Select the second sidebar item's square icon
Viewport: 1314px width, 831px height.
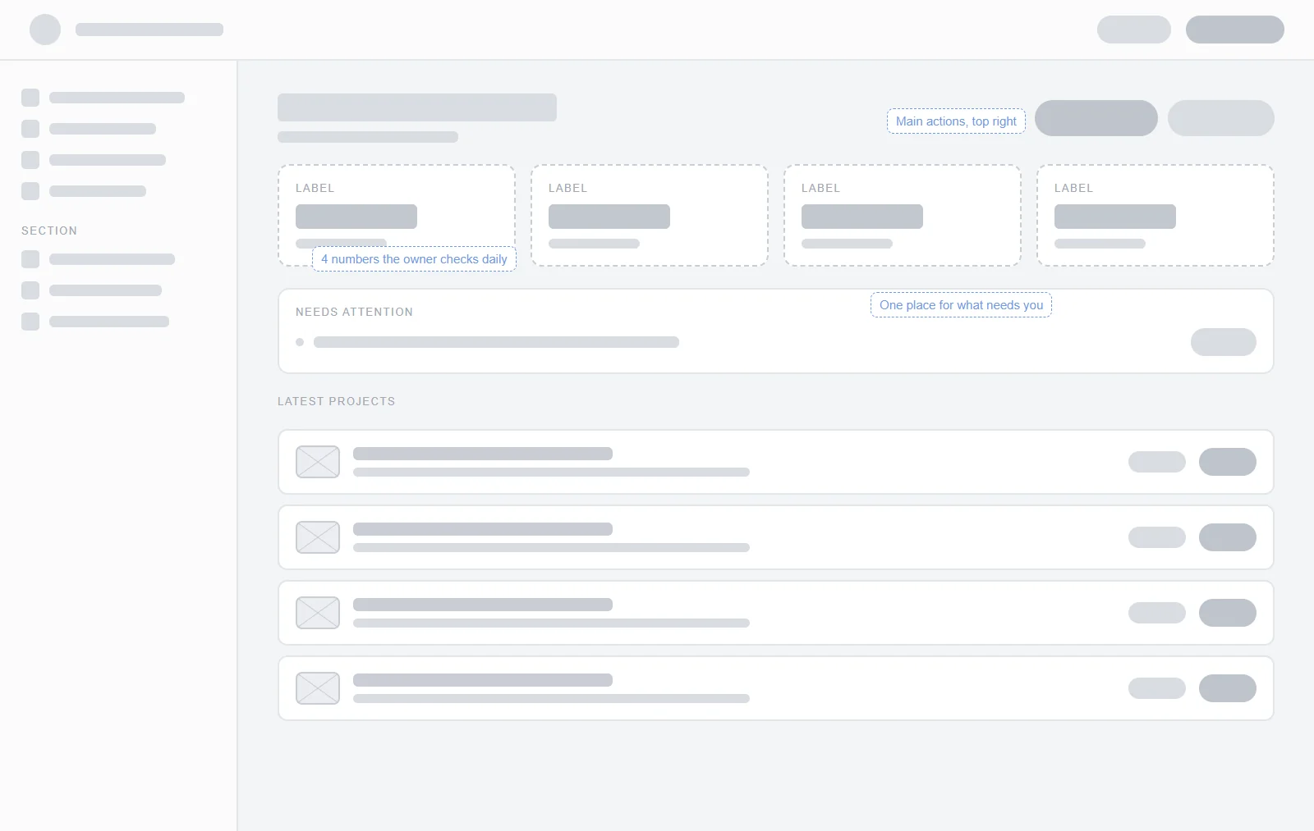click(x=30, y=129)
